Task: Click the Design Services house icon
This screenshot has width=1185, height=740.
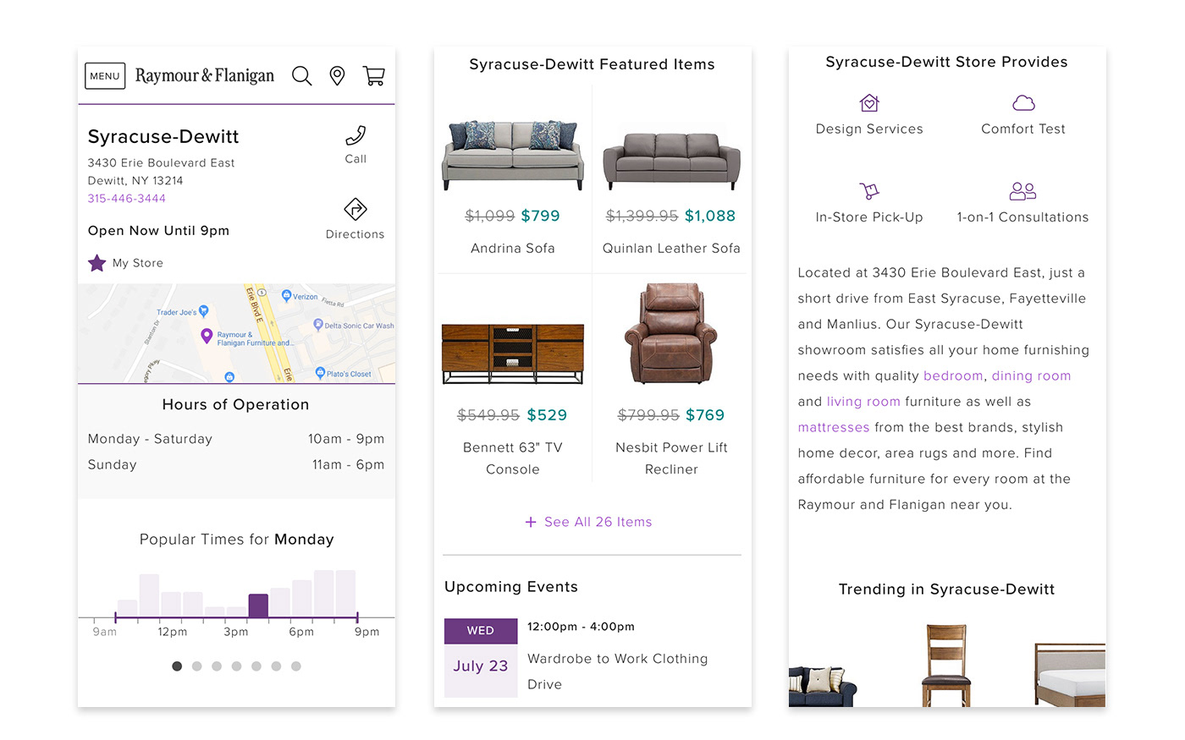Action: (x=869, y=103)
